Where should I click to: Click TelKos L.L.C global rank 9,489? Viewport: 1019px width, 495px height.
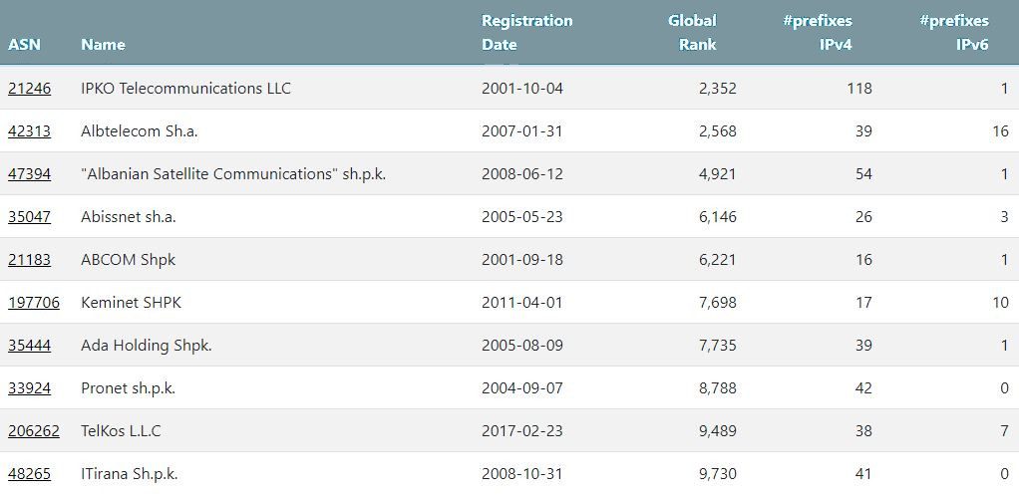click(717, 431)
